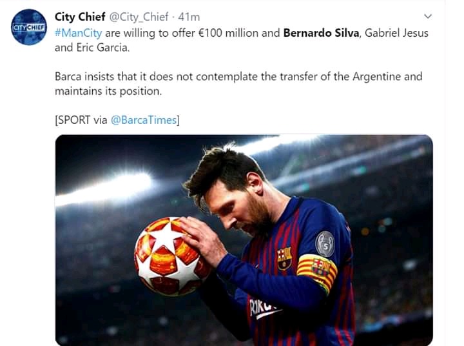Viewport: 464px width, 346px height.
Task: Click the bold Bernardo Silva text
Action: coord(321,33)
